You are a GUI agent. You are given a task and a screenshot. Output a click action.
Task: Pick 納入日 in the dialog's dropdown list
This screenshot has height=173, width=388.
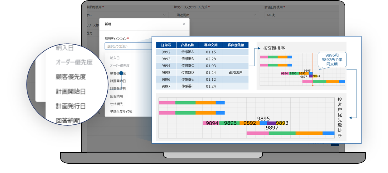(x=115, y=58)
